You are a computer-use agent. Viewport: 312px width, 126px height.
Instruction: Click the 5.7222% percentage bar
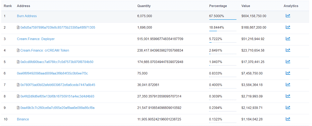[223, 42]
